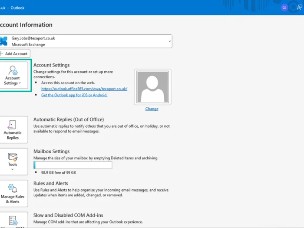This screenshot has height=228, width=304.
Task: Click the 'Access this account on the web.' text
Action: click(68, 83)
